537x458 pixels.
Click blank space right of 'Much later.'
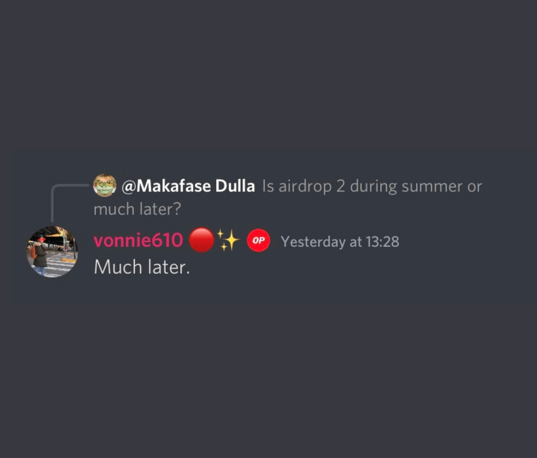[358, 267]
